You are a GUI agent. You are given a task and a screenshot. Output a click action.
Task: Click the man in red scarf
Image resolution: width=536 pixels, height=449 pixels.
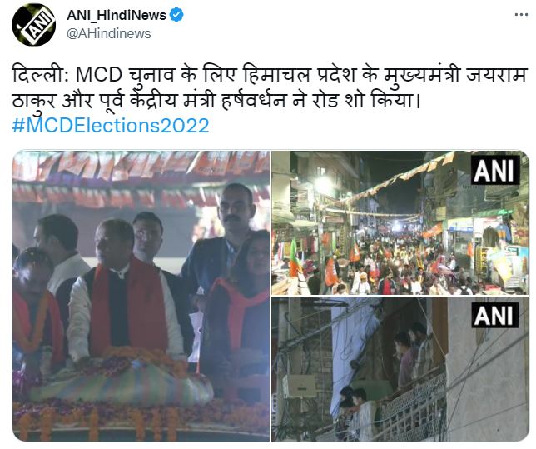127,294
